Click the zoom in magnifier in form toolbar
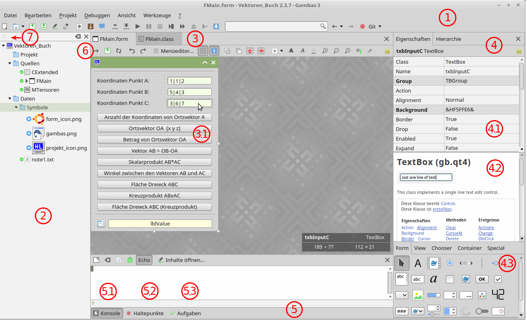Viewport: 527px width, 320px height. click(x=325, y=51)
